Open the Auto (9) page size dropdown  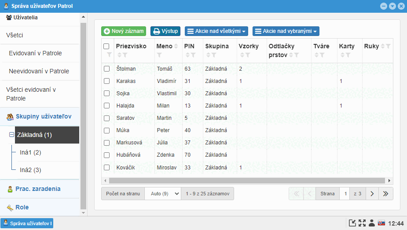163,194
